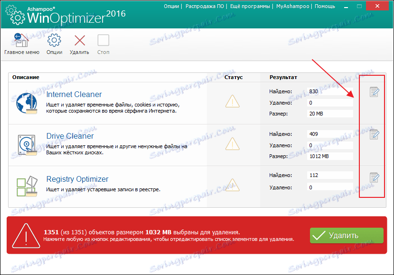394x275 pixels.
Task: Click the Registry Optimizer blocks icon
Action: (x=27, y=186)
